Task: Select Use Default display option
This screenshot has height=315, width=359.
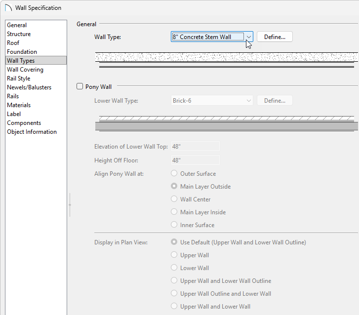Action: [174, 242]
